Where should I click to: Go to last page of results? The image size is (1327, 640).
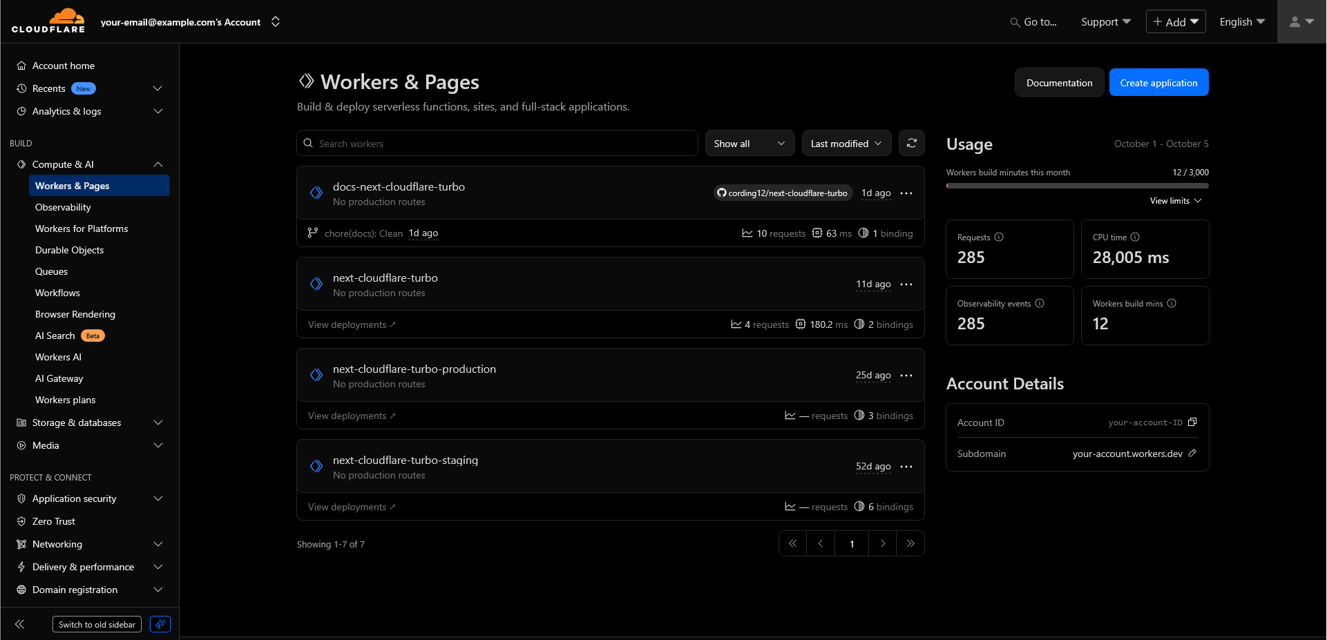910,543
